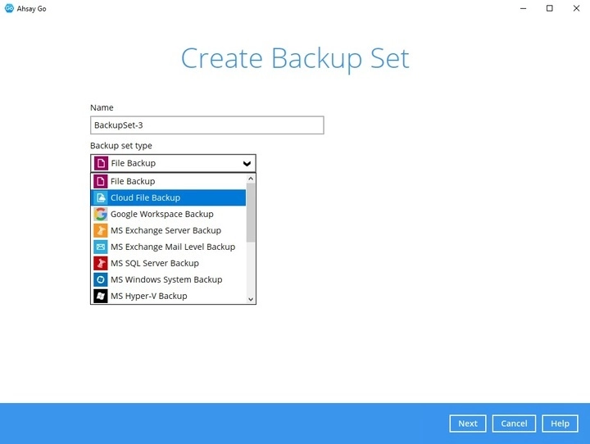Click the File Backup icon in dropdown list
Viewport: 590px width, 444px height.
click(101, 181)
